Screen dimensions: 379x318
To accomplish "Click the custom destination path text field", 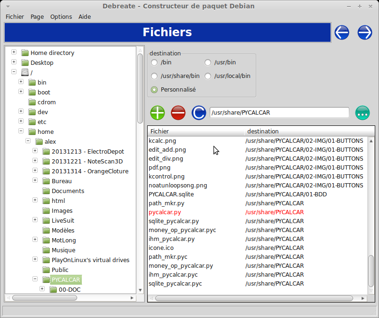I will point(279,113).
